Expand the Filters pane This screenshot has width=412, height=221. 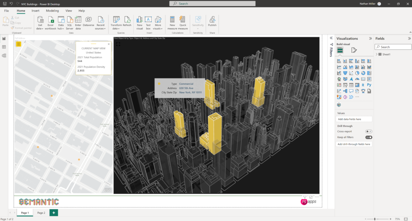332,38
